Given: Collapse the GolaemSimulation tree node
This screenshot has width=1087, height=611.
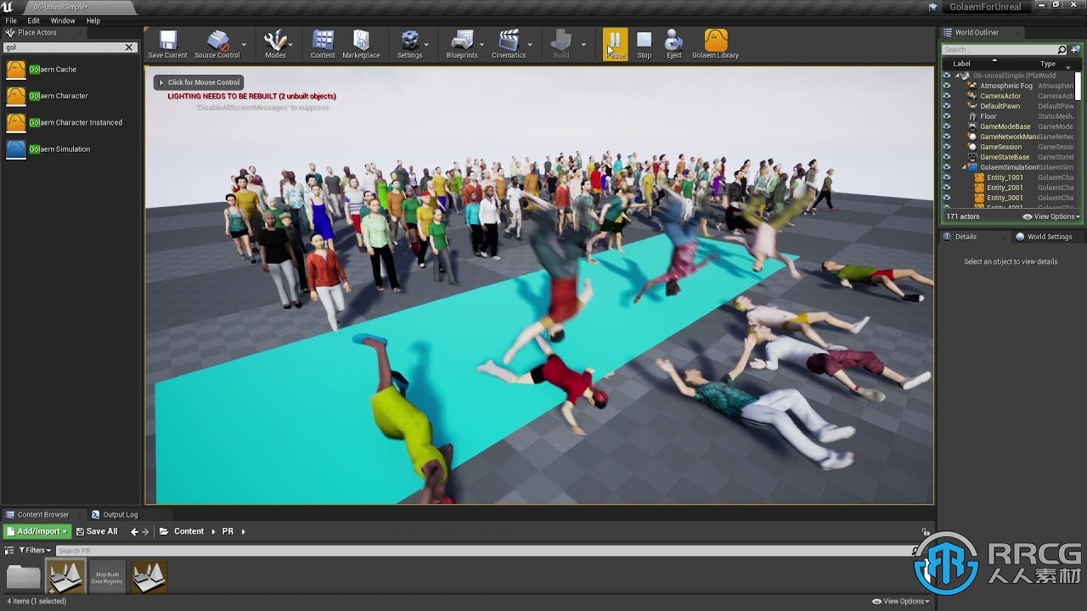Looking at the screenshot, I should tap(964, 167).
